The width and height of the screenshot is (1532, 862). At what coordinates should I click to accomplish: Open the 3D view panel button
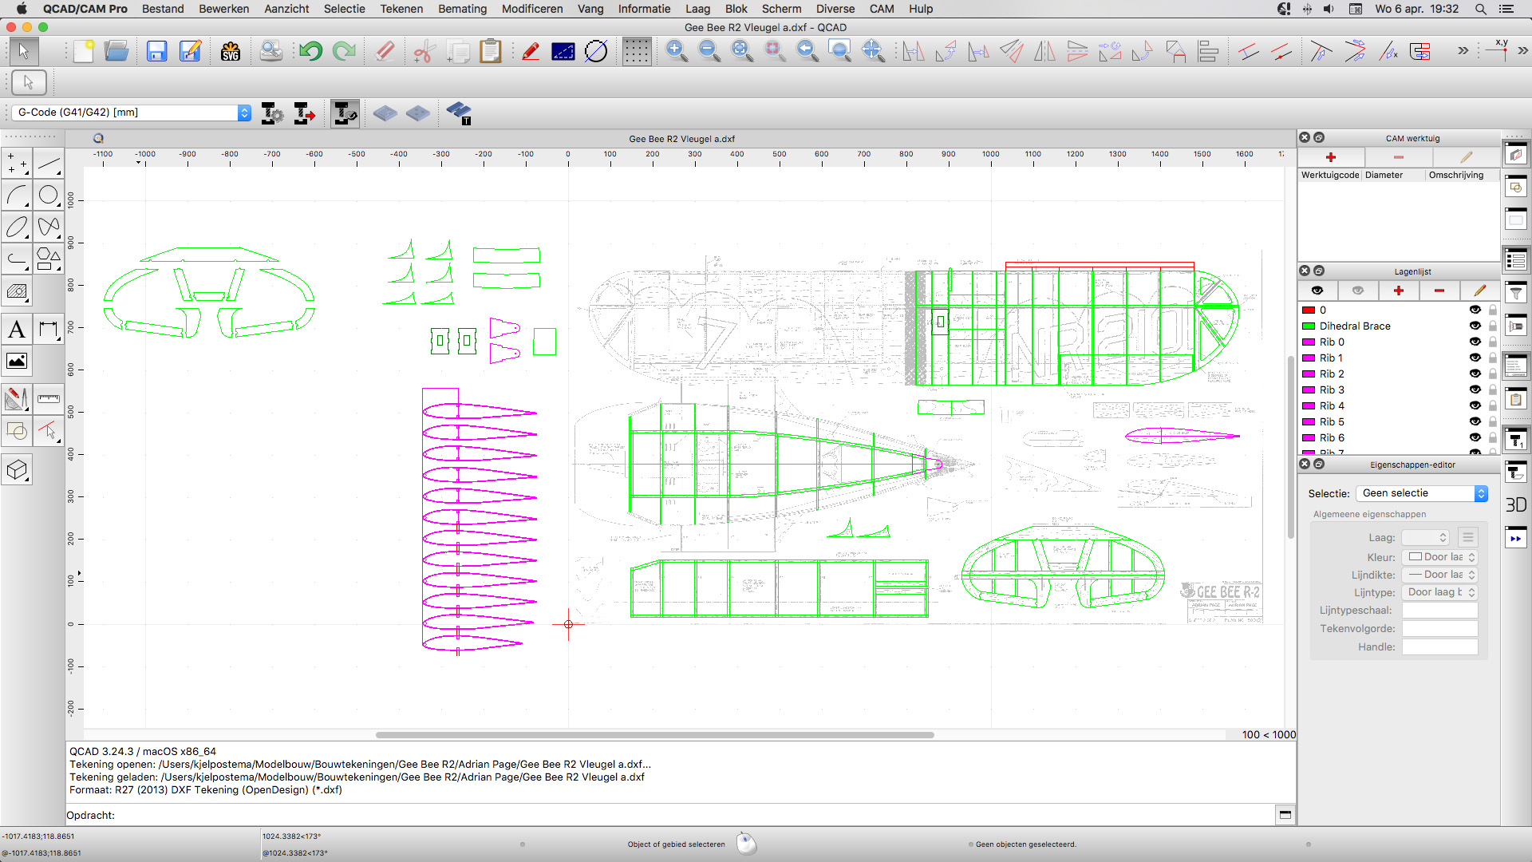pyautogui.click(x=1516, y=505)
